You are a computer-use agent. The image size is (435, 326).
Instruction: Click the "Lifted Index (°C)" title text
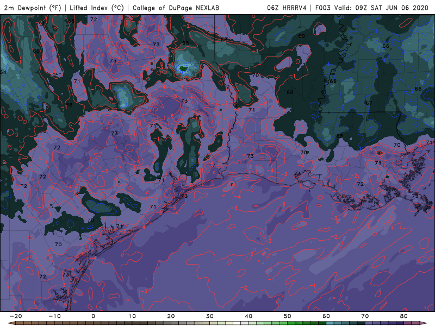97,8
